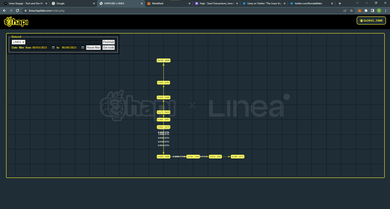This screenshot has width=390, height=209.
Task: Open calendar picker for the from date
Action: [53, 47]
